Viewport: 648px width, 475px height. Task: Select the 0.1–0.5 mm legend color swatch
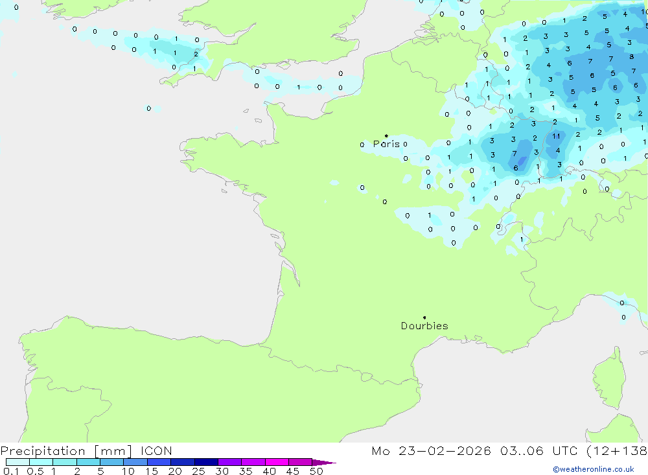coord(17,462)
